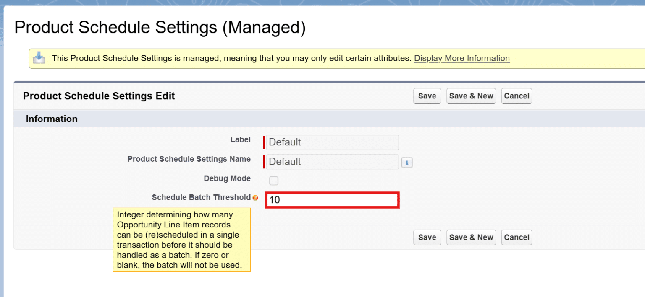Click the Product Schedule Settings Edit header
The image size is (645, 297).
pyautogui.click(x=99, y=96)
